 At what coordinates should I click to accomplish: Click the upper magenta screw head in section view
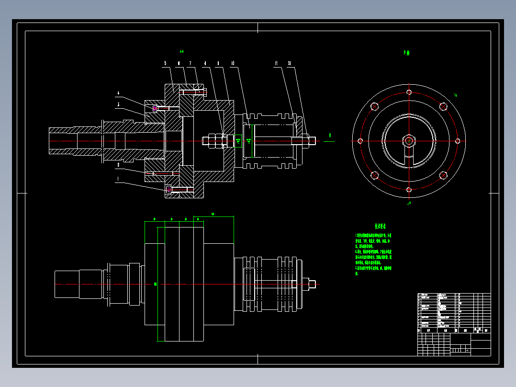click(155, 108)
